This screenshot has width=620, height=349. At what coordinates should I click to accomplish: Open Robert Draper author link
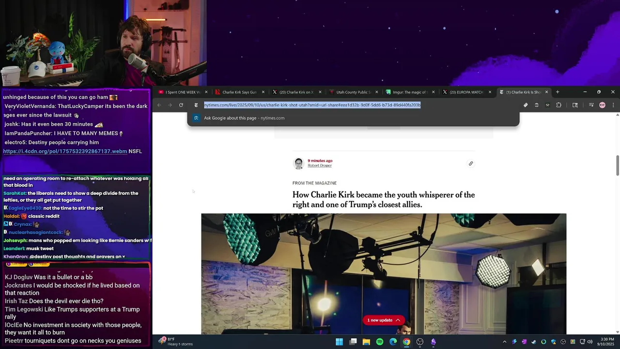pyautogui.click(x=320, y=166)
